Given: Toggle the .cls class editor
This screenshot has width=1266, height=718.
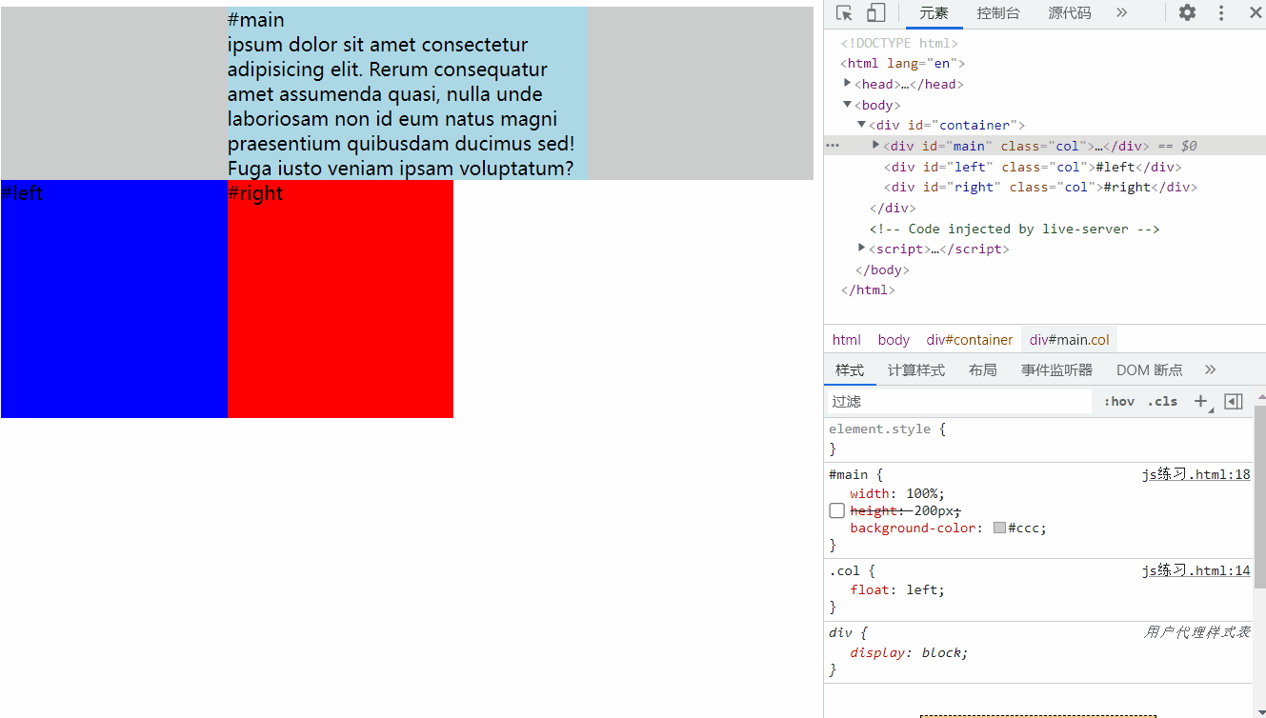Looking at the screenshot, I should [x=1162, y=401].
